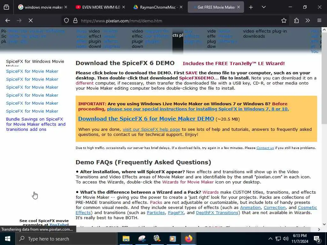Close the windows movie maker tab

point(66,7)
